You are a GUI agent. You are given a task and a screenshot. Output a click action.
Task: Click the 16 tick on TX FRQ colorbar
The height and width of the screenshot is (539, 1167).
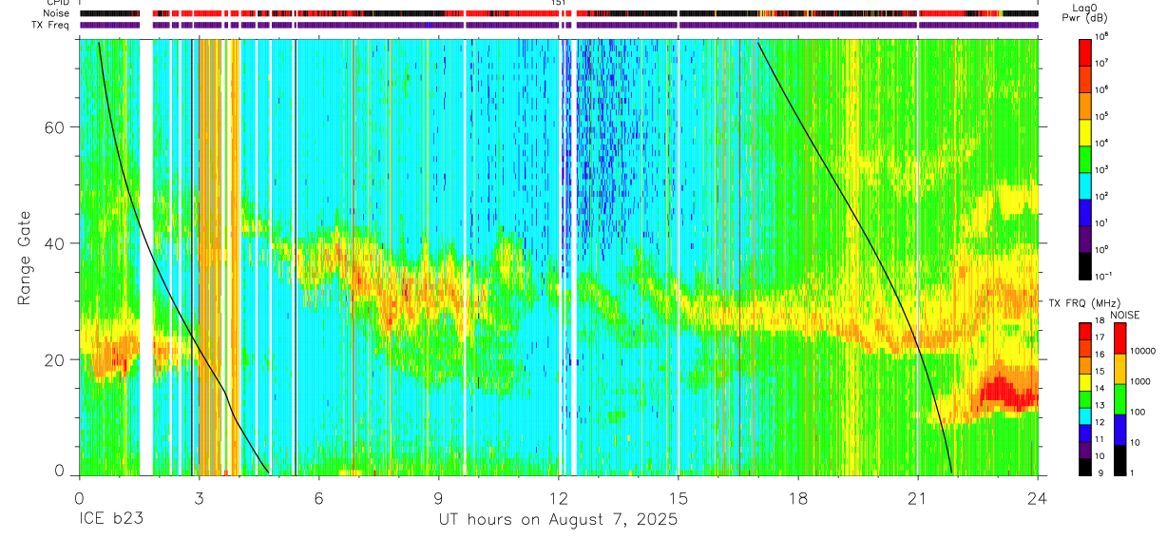tap(1101, 356)
